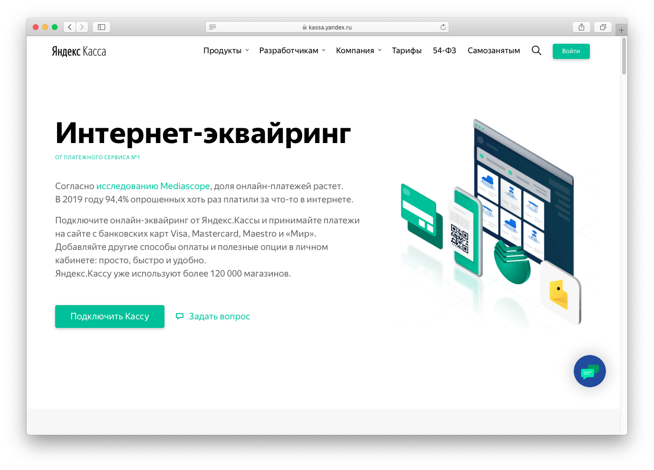
Task: Open Reader view icon in address bar
Action: pyautogui.click(x=212, y=27)
